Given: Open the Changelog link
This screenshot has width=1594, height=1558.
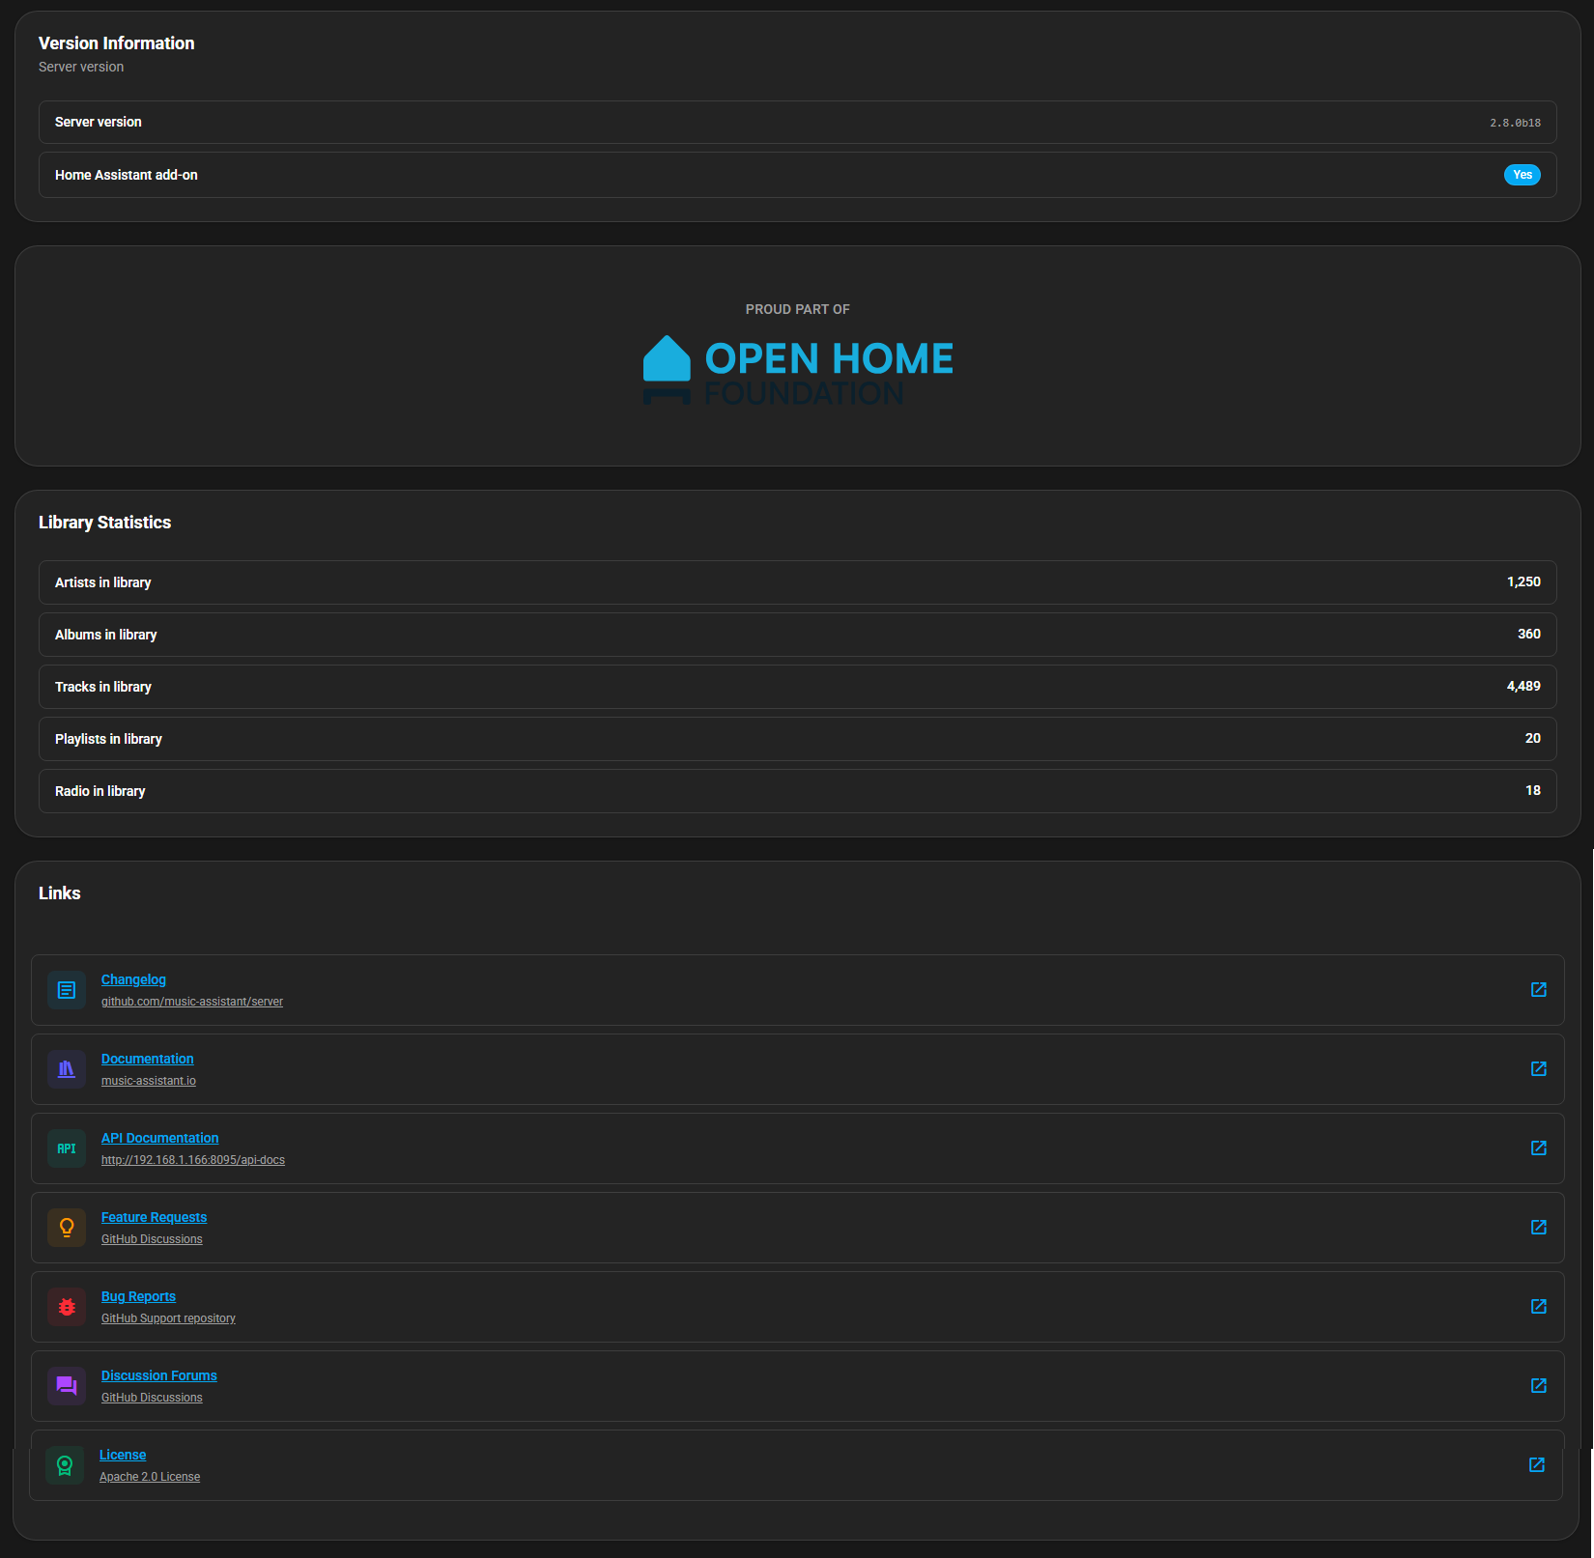Looking at the screenshot, I should pos(133,978).
